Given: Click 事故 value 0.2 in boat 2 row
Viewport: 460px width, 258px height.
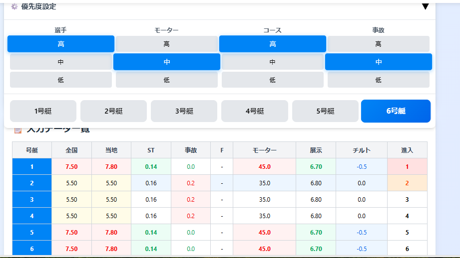Looking at the screenshot, I should pos(191,183).
